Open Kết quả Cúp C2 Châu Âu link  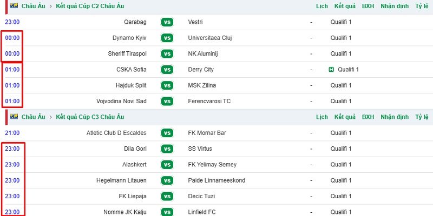[90, 6]
